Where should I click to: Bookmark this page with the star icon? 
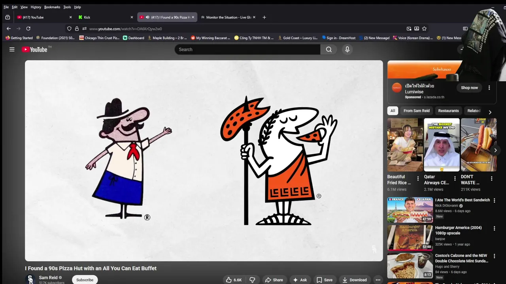(424, 28)
